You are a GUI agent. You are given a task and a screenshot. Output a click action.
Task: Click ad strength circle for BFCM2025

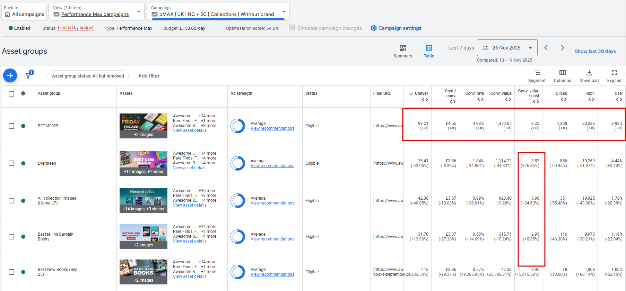pyautogui.click(x=238, y=126)
